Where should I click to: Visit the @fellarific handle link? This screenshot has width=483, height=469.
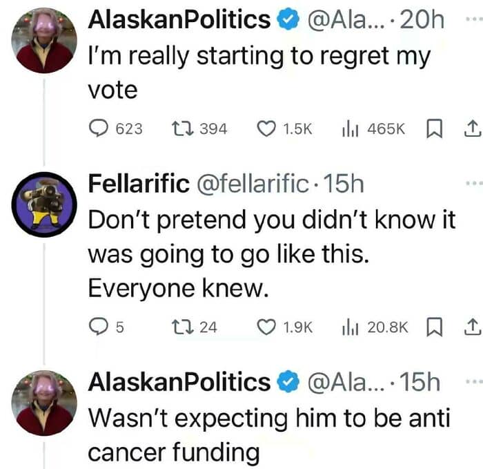(253, 184)
